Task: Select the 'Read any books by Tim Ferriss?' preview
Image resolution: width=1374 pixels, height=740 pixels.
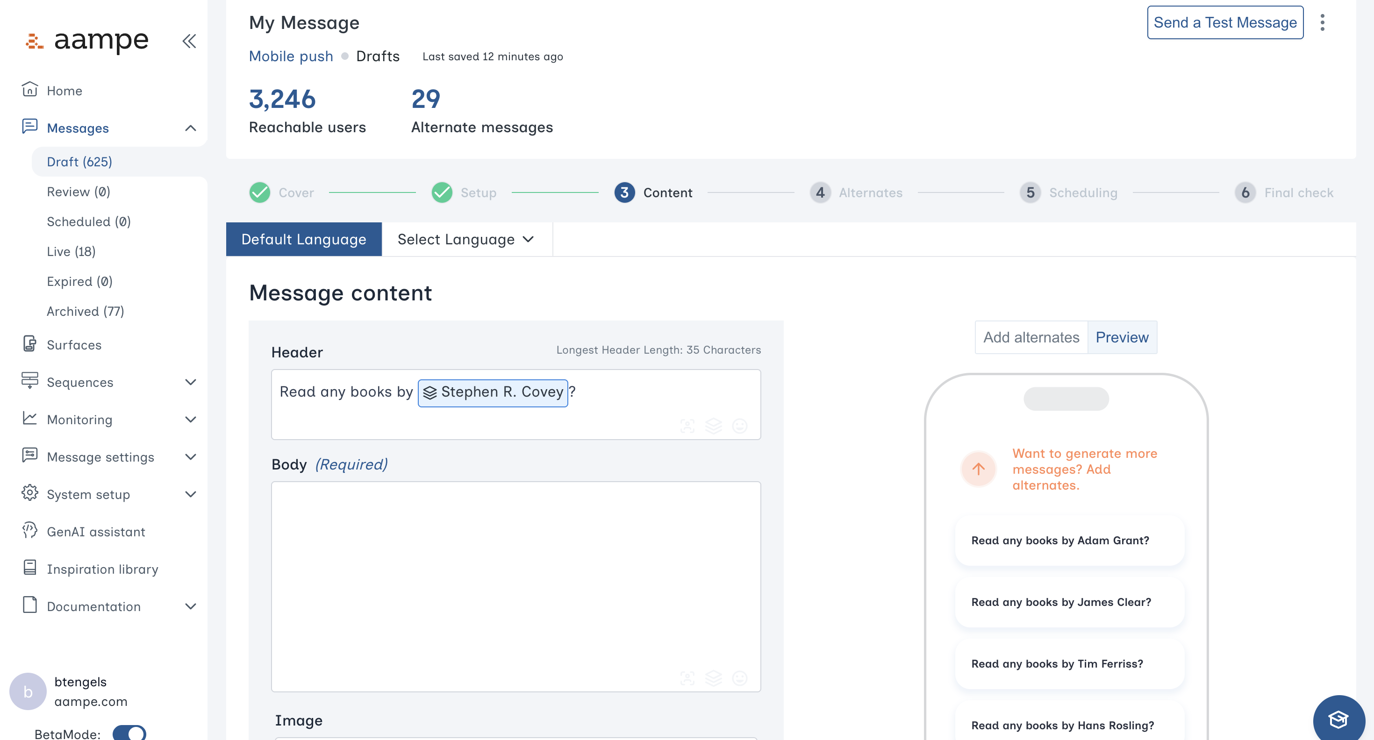Action: coord(1069,664)
